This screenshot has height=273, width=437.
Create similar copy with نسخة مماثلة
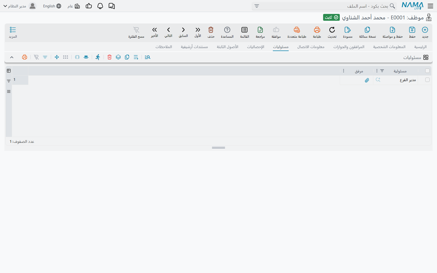(x=367, y=30)
